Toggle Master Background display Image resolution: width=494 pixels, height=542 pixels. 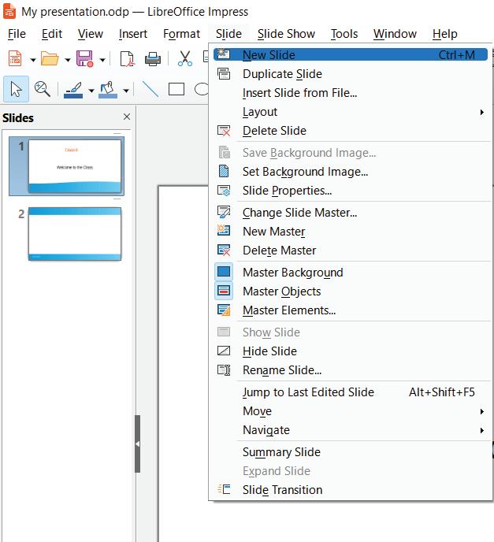[x=224, y=272]
